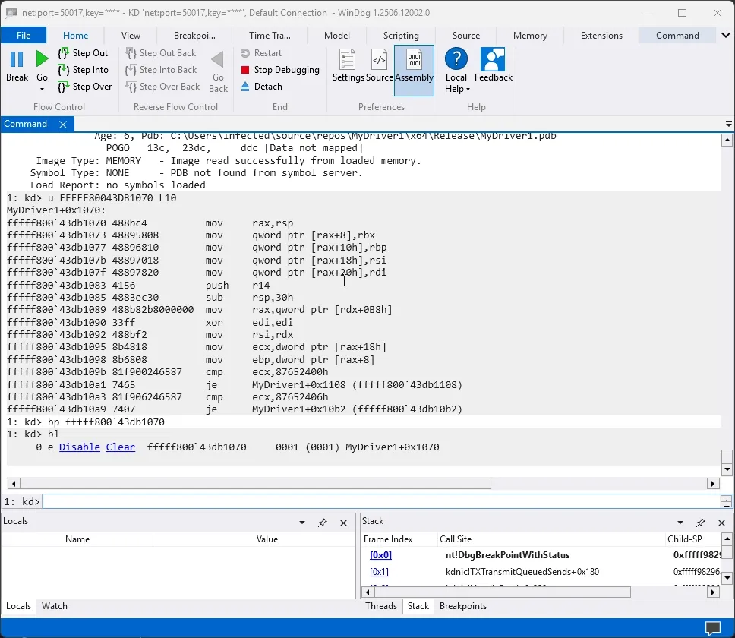Click the red Stop Debugging icon
The height and width of the screenshot is (638, 735).
click(x=245, y=70)
